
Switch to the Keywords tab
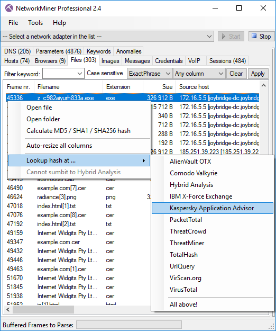point(98,51)
